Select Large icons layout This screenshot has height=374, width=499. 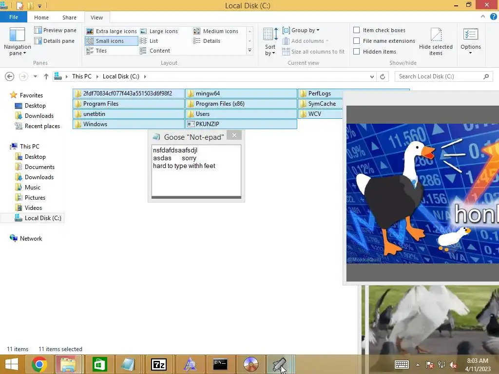pos(159,31)
